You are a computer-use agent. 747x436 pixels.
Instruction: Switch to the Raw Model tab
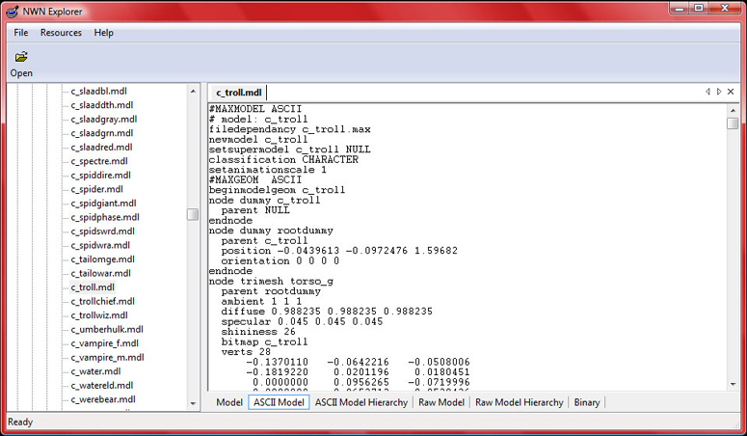coord(441,402)
